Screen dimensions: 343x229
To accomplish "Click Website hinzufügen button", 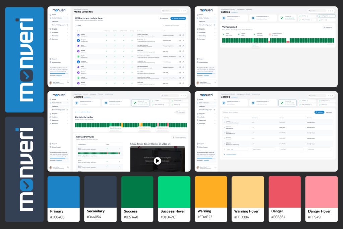I will pos(178,18).
